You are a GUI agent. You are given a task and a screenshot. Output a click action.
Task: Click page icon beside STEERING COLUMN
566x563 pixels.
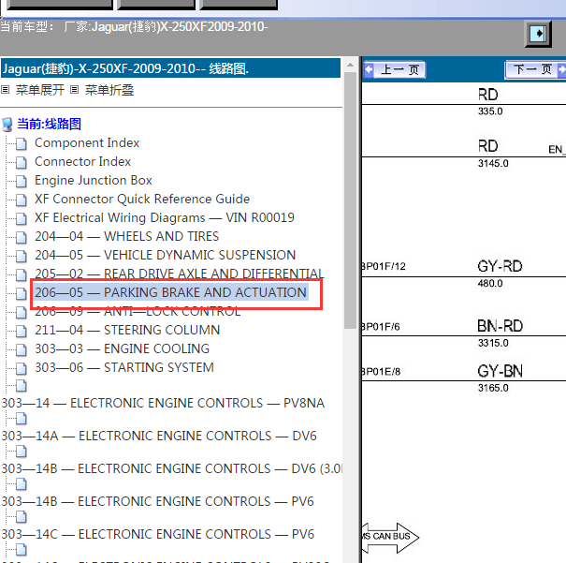pos(22,332)
